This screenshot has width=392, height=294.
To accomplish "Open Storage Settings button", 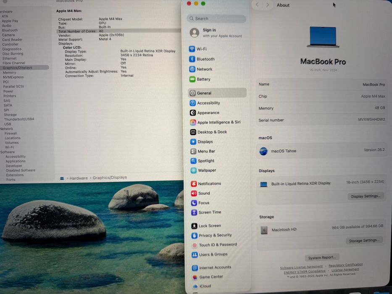I will [x=364, y=241].
